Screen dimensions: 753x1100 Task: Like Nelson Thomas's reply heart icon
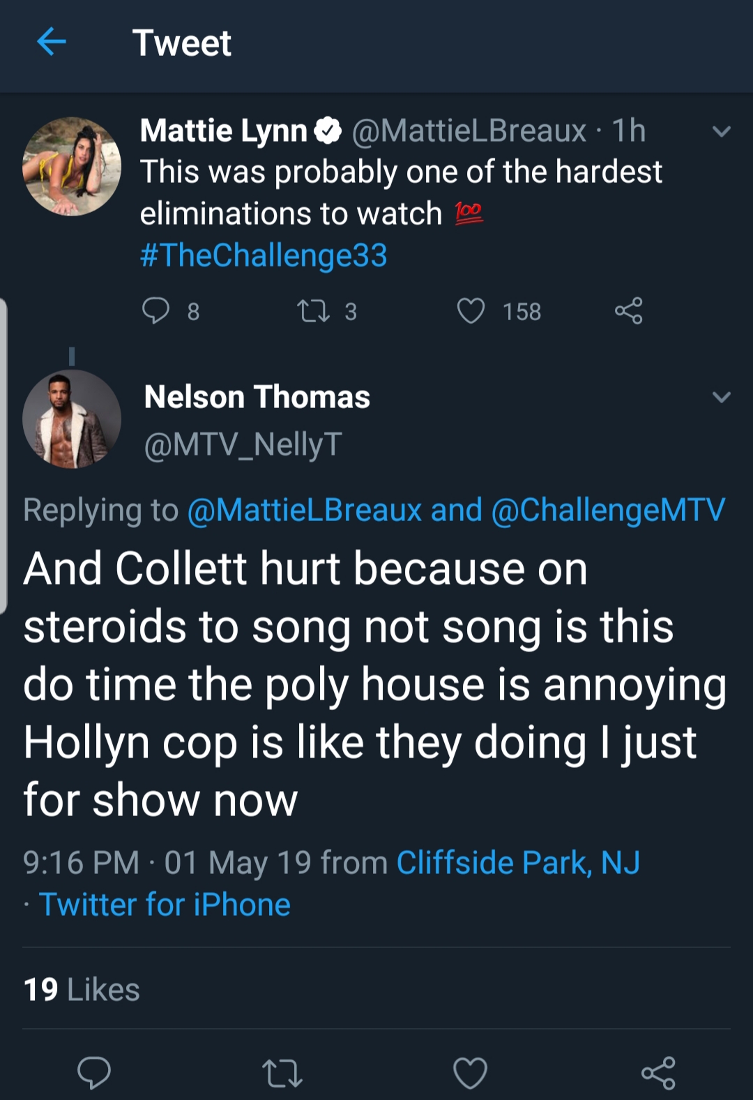click(x=470, y=1073)
